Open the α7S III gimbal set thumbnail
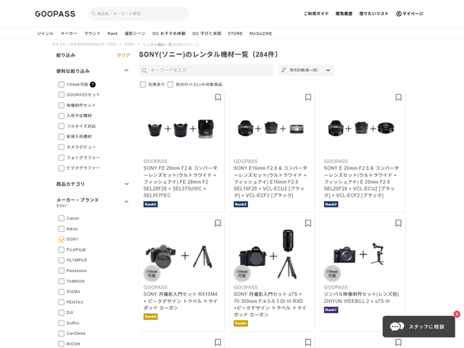This screenshot has height=348, width=464. [359, 254]
